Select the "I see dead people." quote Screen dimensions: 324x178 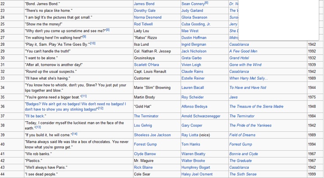pos(41,174)
